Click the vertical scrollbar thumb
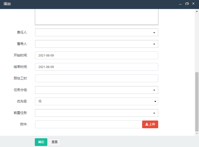199x147 pixels. (197, 102)
